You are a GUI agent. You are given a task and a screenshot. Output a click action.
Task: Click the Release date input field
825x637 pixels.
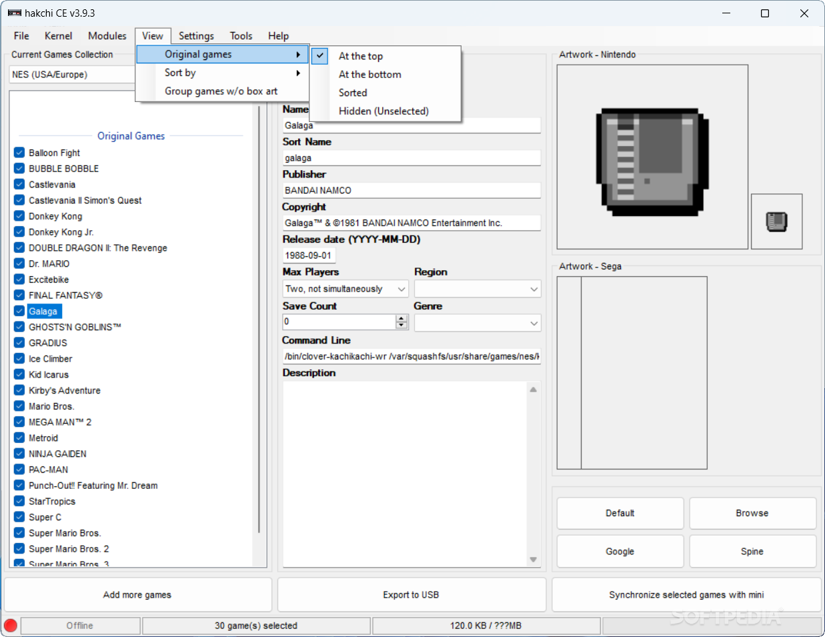tap(309, 255)
